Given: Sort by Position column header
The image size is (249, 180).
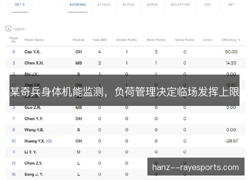Looking at the screenshot, I should (78, 40).
